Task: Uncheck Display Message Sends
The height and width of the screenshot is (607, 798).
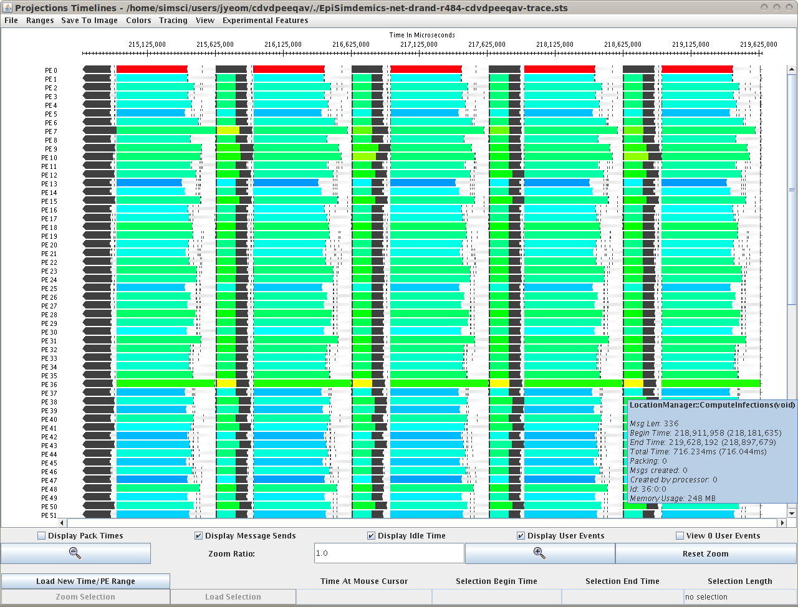Action: coord(199,536)
